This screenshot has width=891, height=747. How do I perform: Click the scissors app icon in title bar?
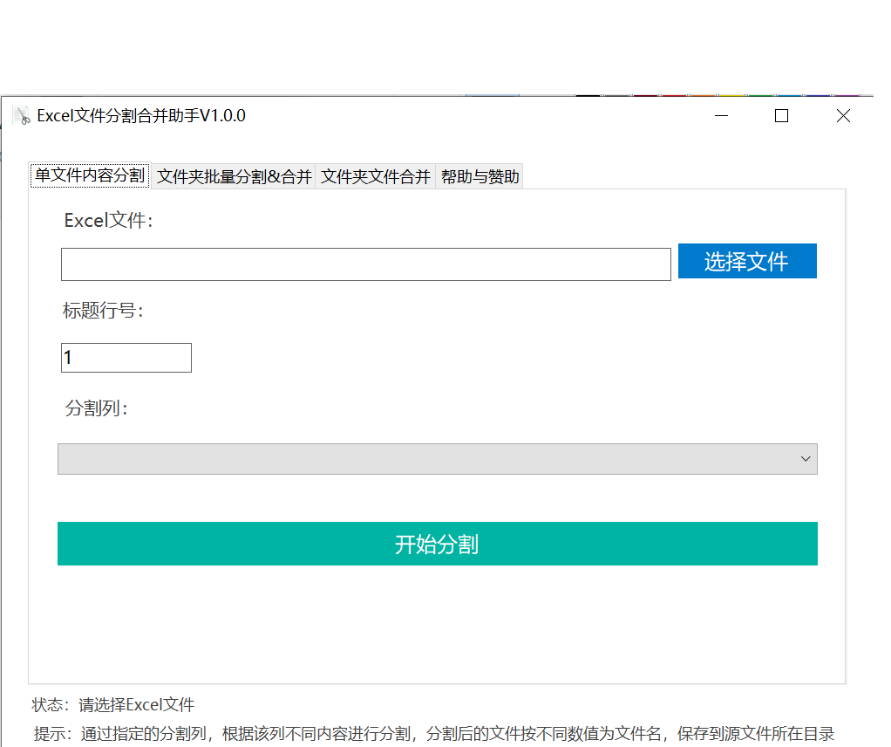tap(22, 115)
